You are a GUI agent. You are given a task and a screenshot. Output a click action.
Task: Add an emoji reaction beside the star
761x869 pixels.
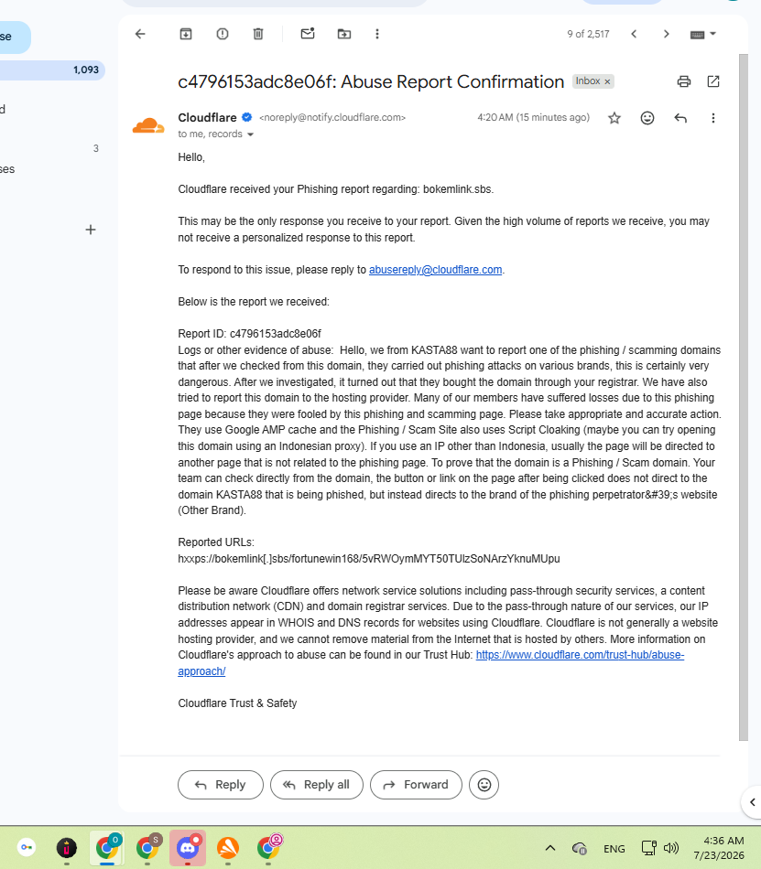[x=647, y=118]
